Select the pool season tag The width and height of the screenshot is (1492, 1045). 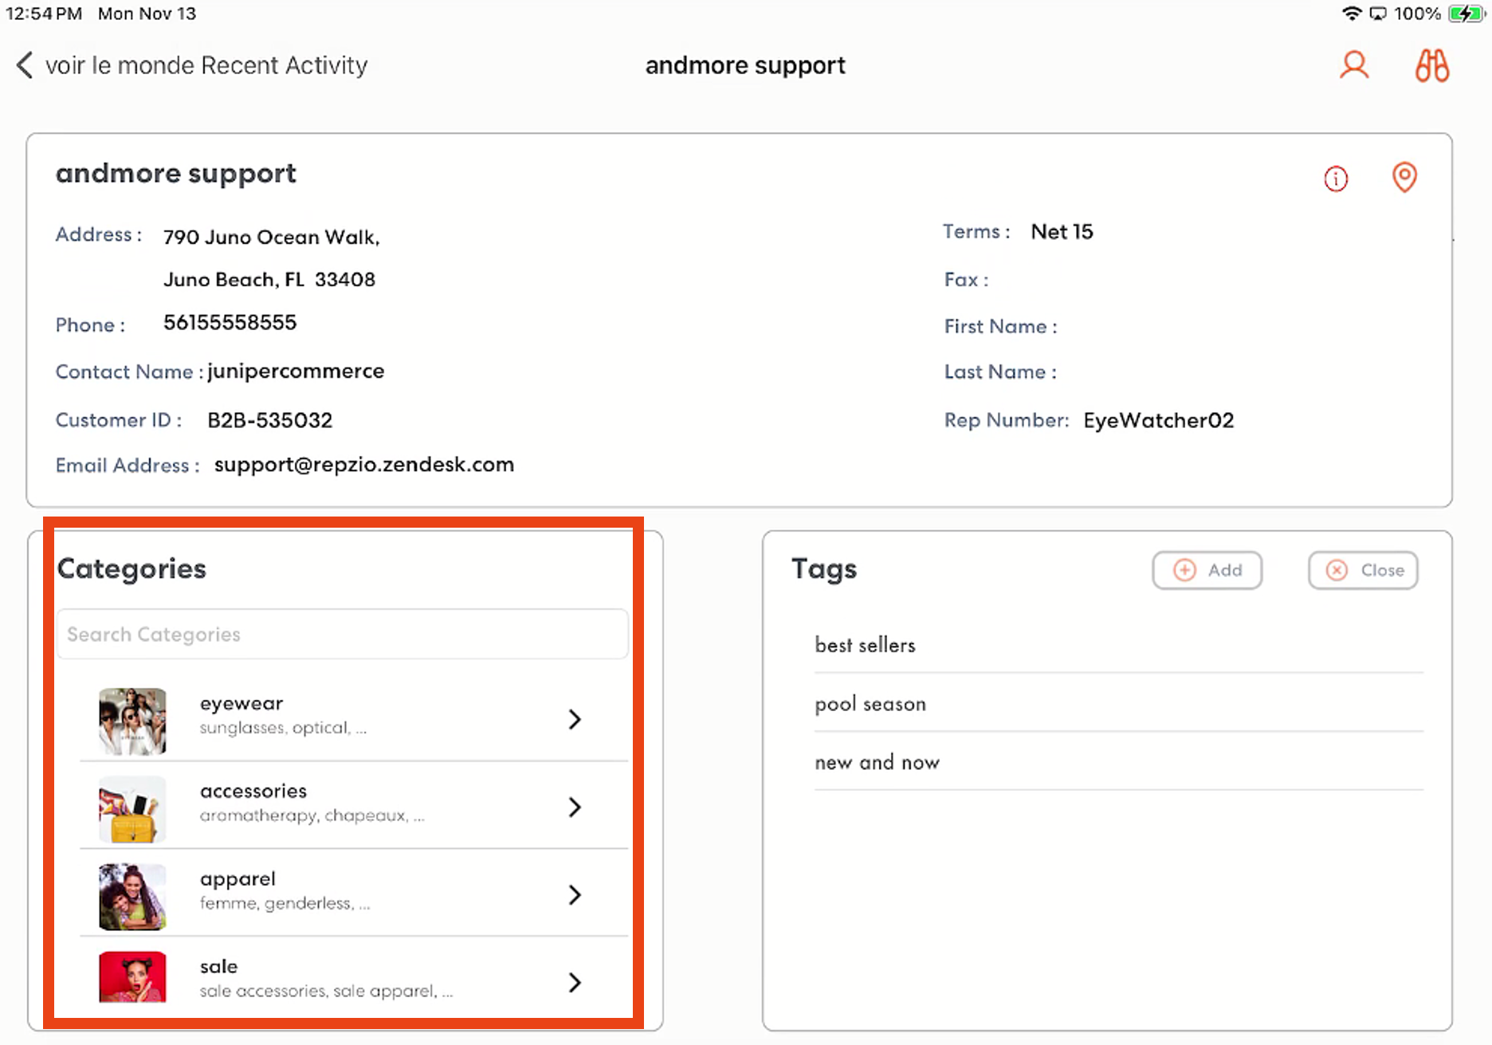click(x=870, y=704)
